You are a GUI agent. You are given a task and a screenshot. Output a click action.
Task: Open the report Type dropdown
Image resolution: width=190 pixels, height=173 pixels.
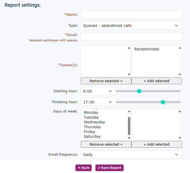tap(131, 26)
